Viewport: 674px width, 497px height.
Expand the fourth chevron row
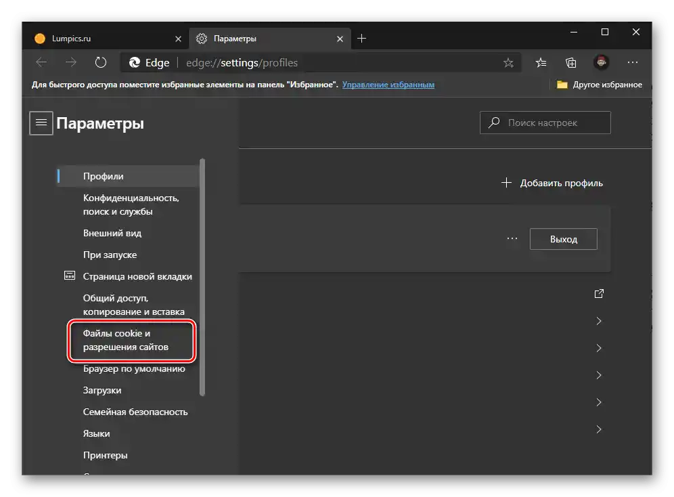pos(599,402)
